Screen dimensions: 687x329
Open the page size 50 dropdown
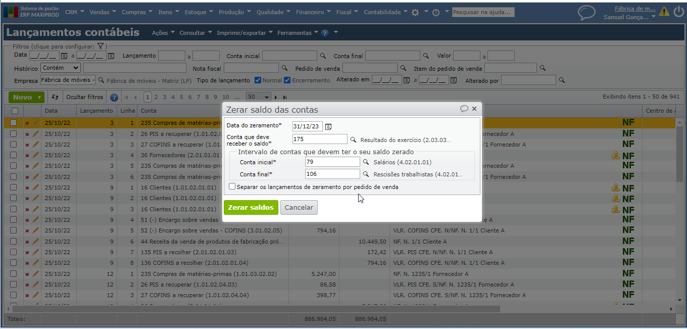pyautogui.click(x=259, y=97)
